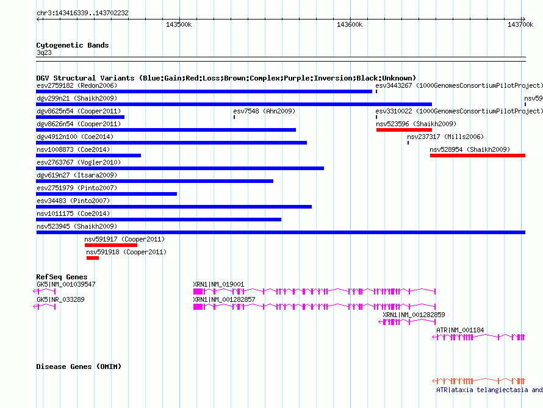Click the dgv8625n54 (Cooper2011) variant bar
Image resolution: width=543 pixels, height=408 pixels.
click(x=81, y=117)
